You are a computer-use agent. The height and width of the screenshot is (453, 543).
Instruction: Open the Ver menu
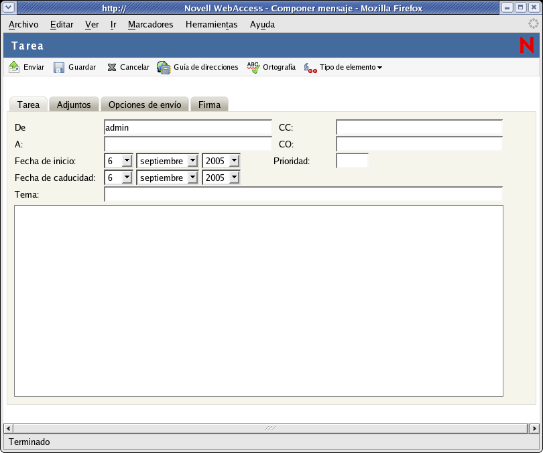92,25
